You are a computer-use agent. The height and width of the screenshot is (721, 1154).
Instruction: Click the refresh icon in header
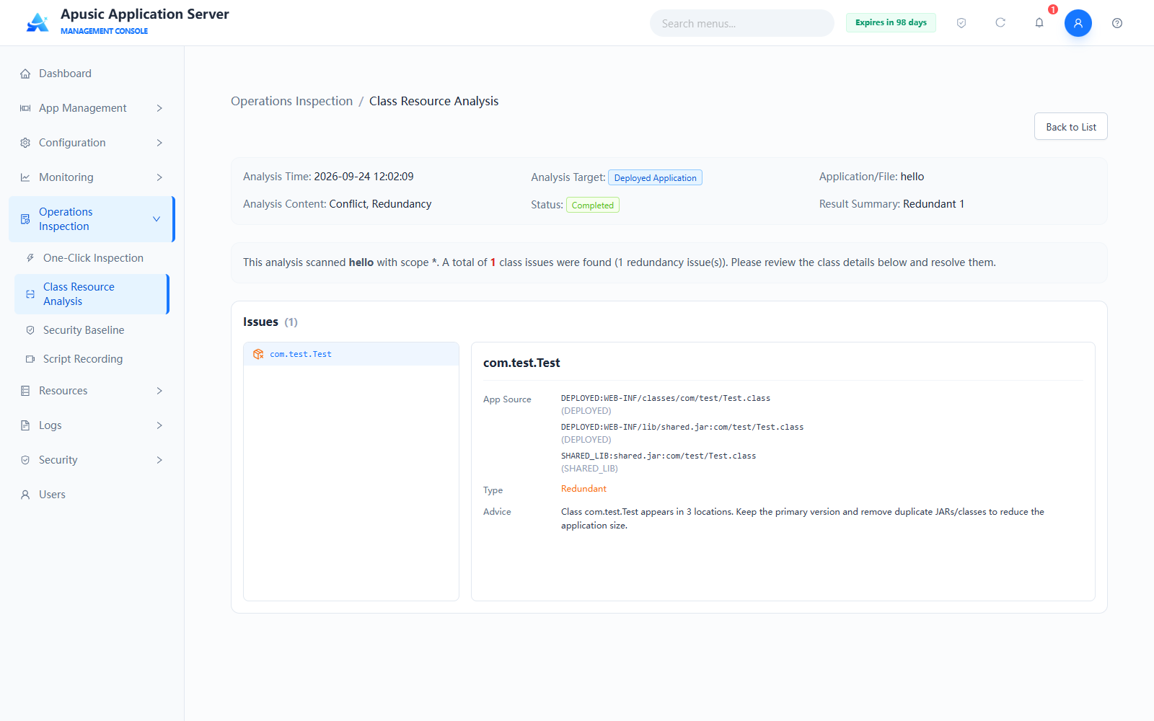(1000, 23)
